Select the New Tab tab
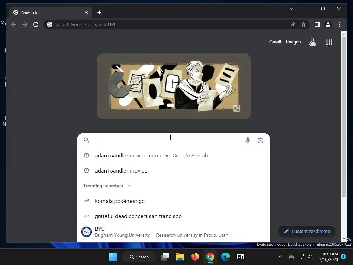The image size is (353, 265). 50,12
